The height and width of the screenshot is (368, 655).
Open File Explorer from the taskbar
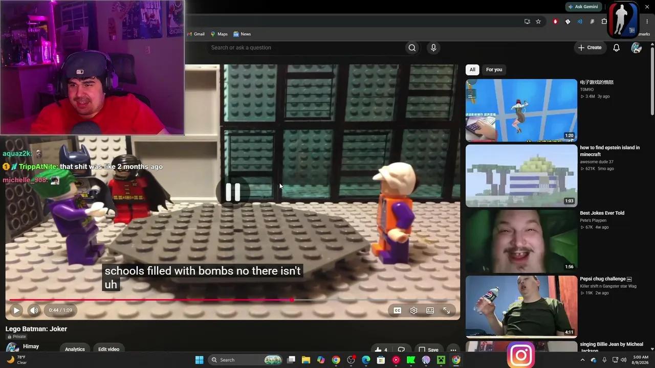(306, 360)
